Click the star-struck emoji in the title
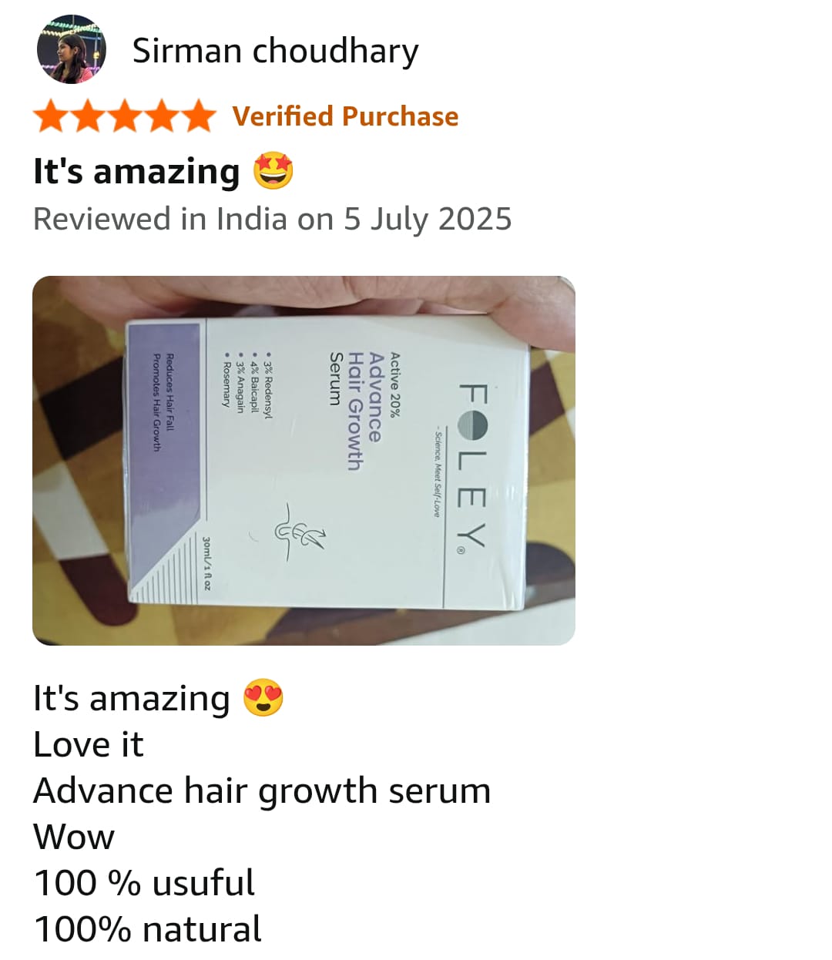 click(x=273, y=171)
